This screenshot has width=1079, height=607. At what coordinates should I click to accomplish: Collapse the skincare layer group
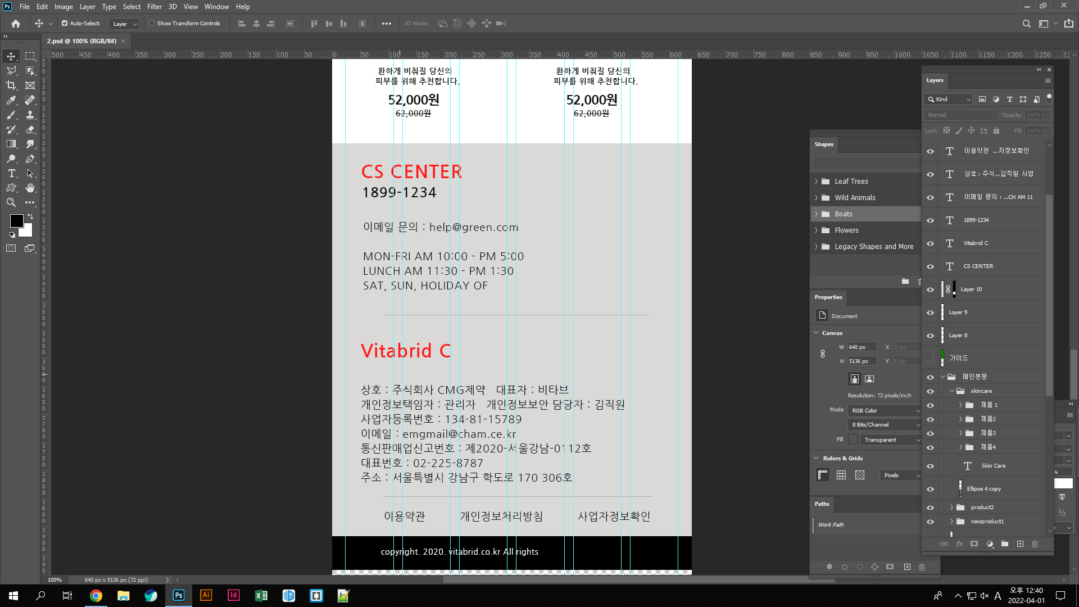coord(952,391)
